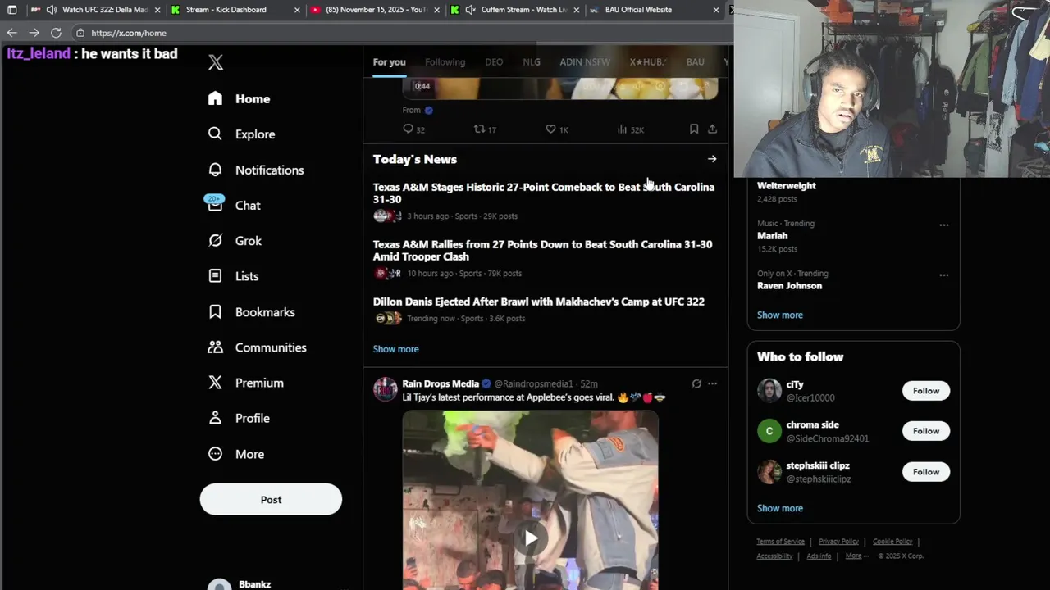This screenshot has height=590, width=1050.
Task: Open Bookmarks sidebar icon
Action: (215, 311)
